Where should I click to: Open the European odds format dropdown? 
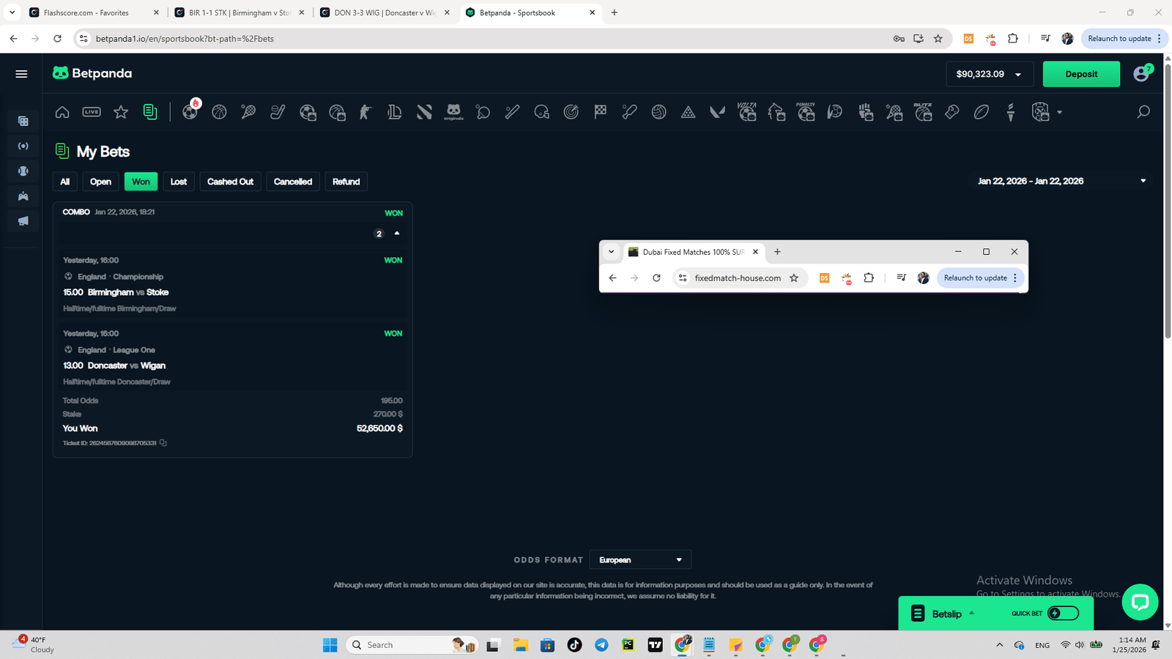click(639, 560)
